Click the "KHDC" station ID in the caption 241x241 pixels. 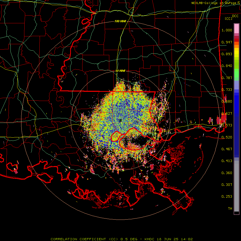149,239
